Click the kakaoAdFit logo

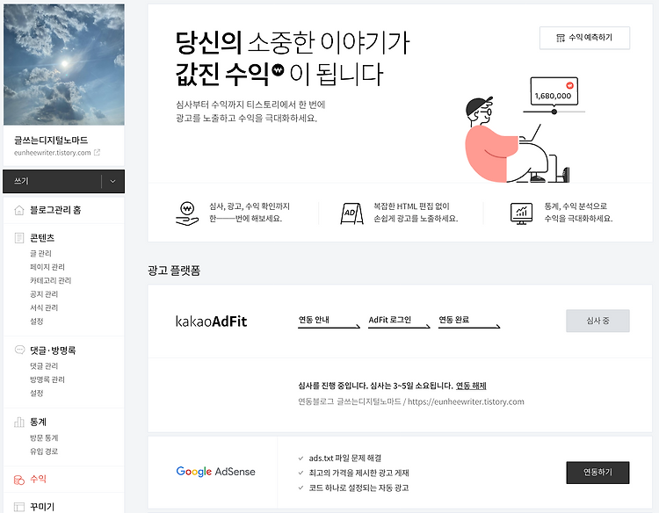pyautogui.click(x=212, y=322)
